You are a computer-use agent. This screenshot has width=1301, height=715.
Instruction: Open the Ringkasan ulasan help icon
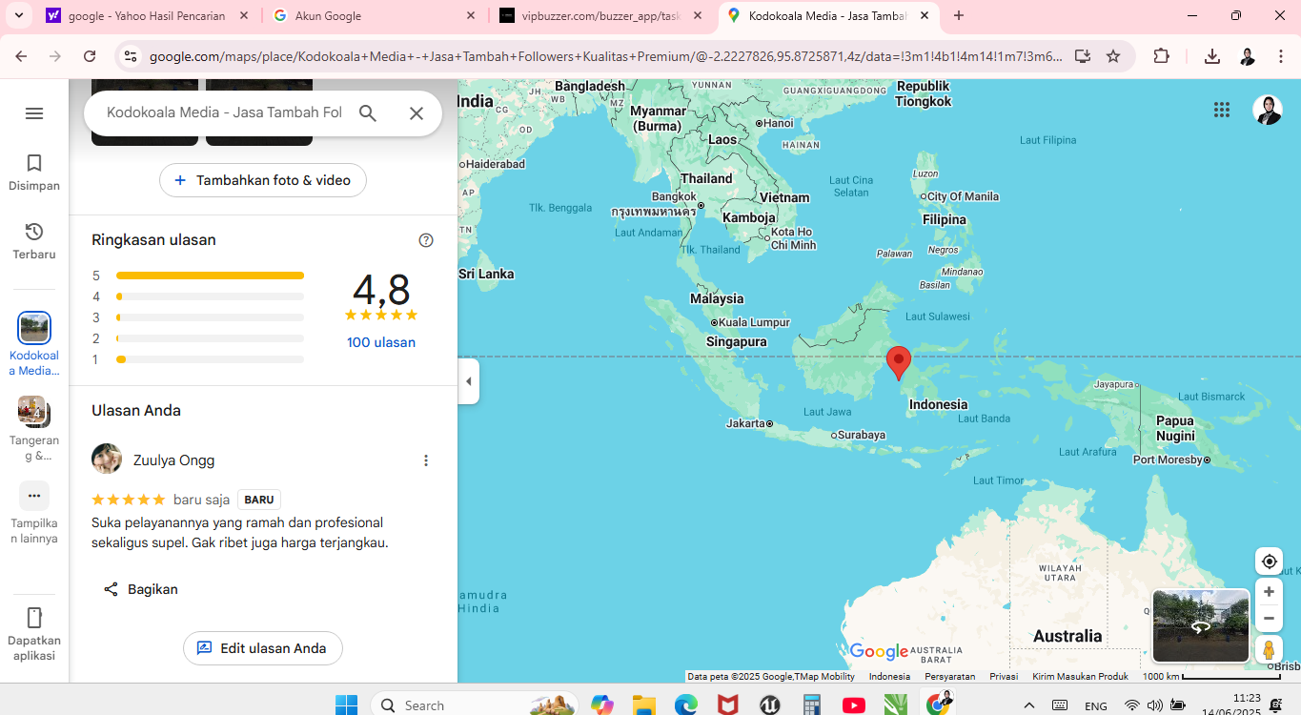coord(426,240)
